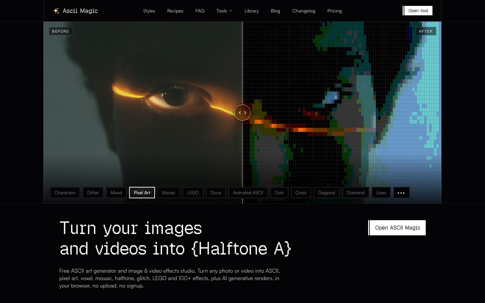
Task: Select the Characters style
Action: 65,193
